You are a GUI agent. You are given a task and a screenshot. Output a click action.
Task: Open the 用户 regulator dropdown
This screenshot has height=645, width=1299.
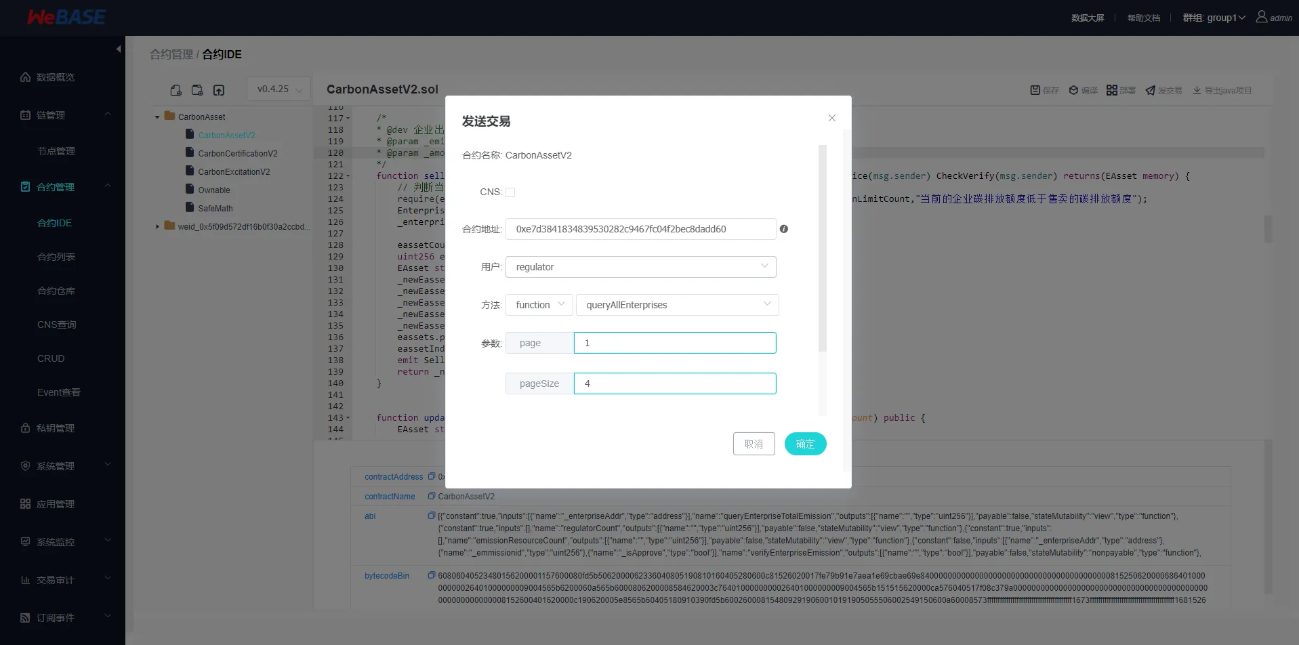click(x=641, y=267)
